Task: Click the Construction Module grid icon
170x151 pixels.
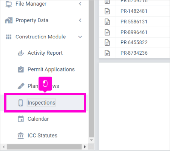Action: pyautogui.click(x=9, y=37)
